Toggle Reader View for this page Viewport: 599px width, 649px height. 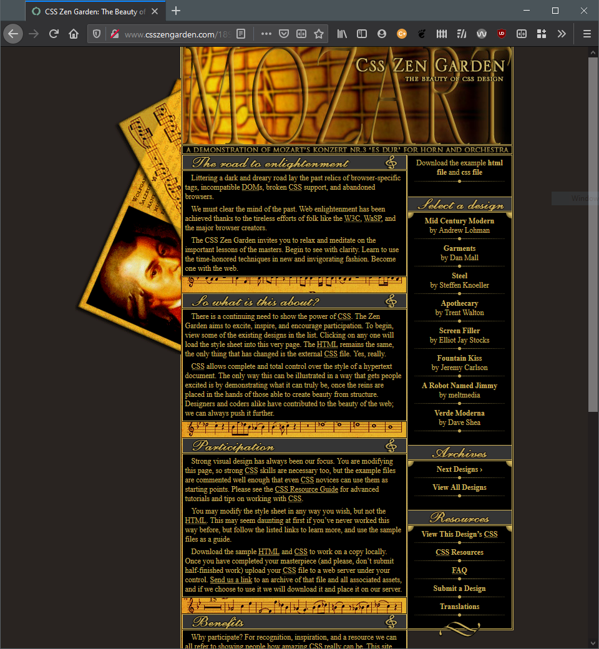[x=241, y=34]
